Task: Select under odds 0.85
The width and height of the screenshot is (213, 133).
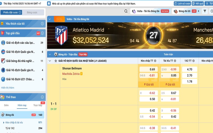Action: [170, 76]
